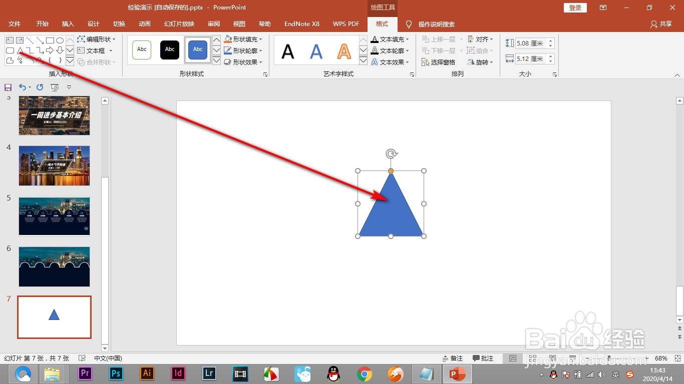Viewport: 684px width, 384px height.
Task: Open 形状填充 dropdown
Action: click(x=243, y=39)
